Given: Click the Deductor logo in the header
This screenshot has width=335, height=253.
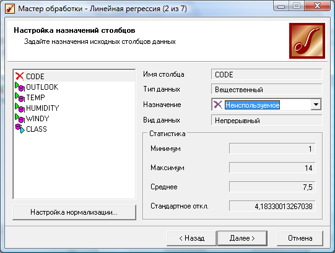Looking at the screenshot, I should 307,41.
